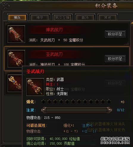Click 积分不足 button for 神武战刃
Image resolution: width=133 pixels, height=147 pixels.
point(115,34)
